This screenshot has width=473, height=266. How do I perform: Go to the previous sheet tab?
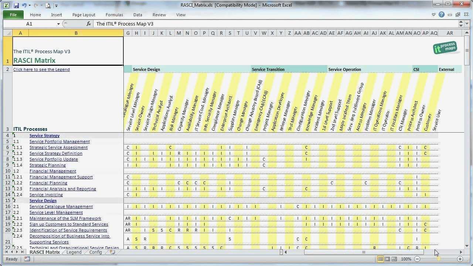click(x=11, y=252)
